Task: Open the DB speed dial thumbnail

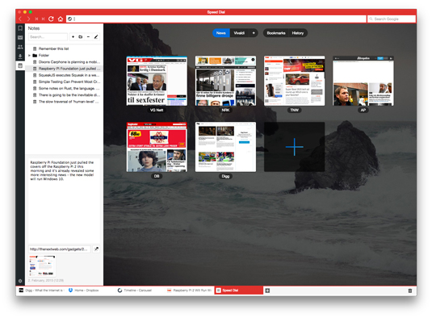Action: [x=157, y=147]
